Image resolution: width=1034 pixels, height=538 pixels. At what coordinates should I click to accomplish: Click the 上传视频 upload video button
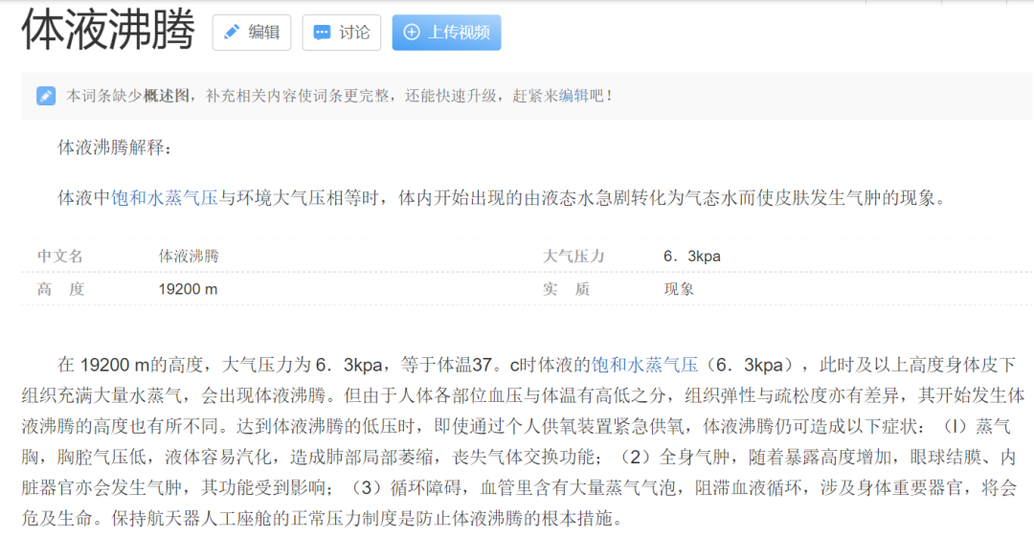point(446,33)
